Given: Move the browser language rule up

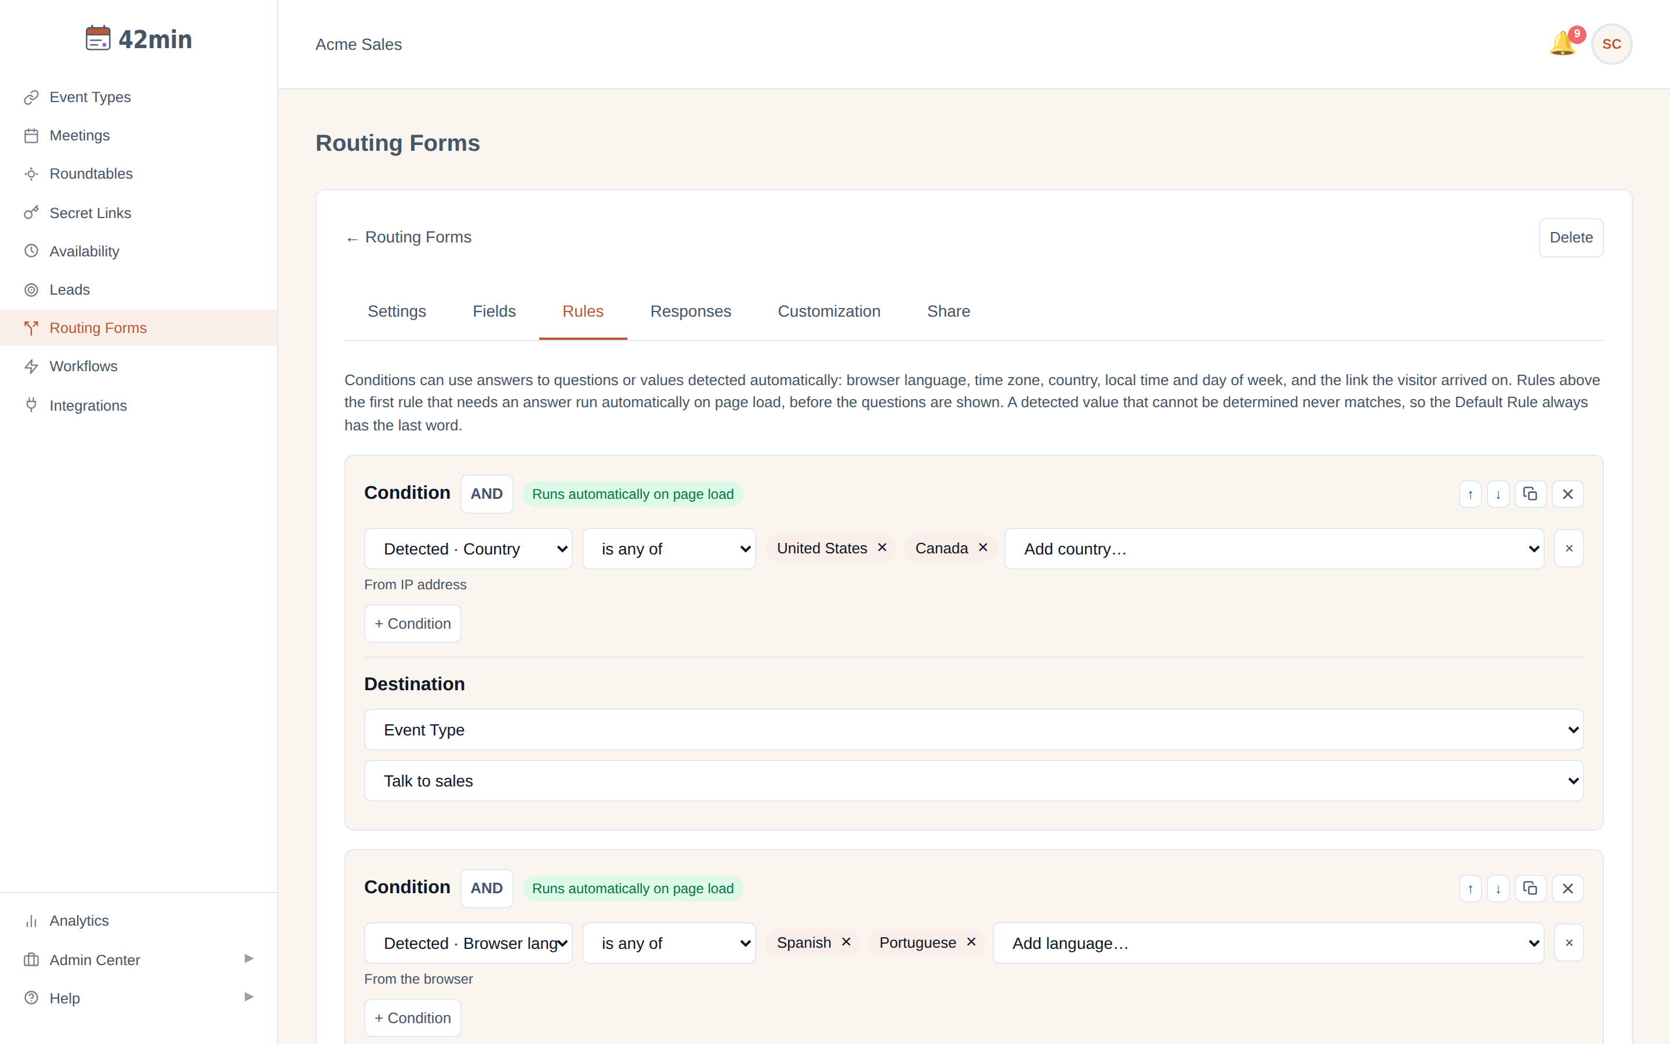Looking at the screenshot, I should pos(1471,889).
